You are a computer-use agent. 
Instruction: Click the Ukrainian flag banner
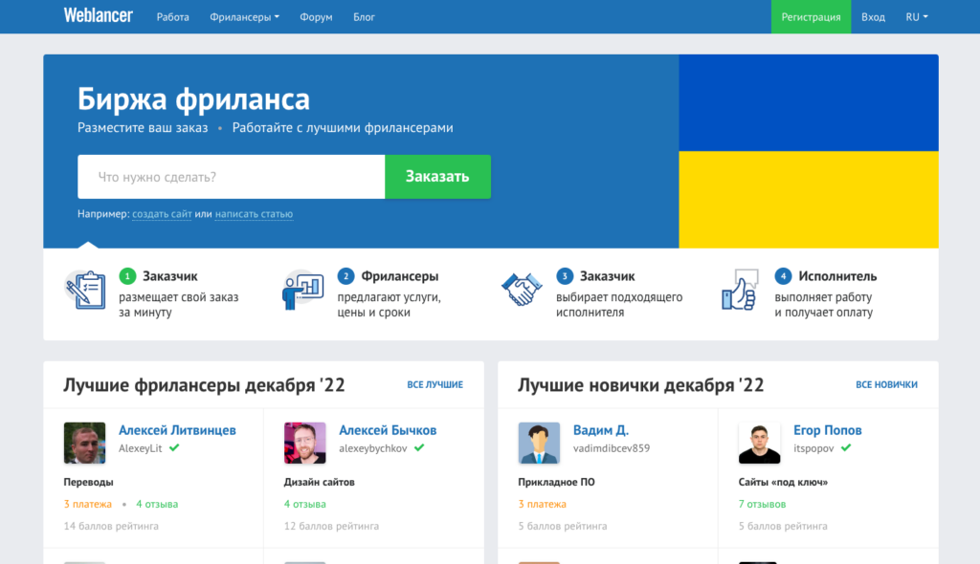point(809,151)
